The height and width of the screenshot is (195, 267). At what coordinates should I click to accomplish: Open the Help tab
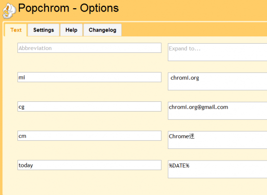[71, 30]
